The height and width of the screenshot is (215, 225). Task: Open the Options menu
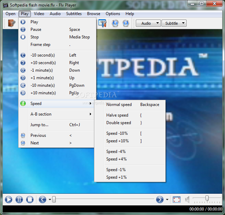point(113,14)
